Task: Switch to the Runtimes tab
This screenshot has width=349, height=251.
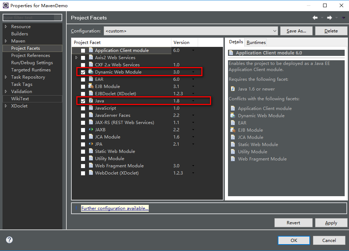Action: (256, 42)
